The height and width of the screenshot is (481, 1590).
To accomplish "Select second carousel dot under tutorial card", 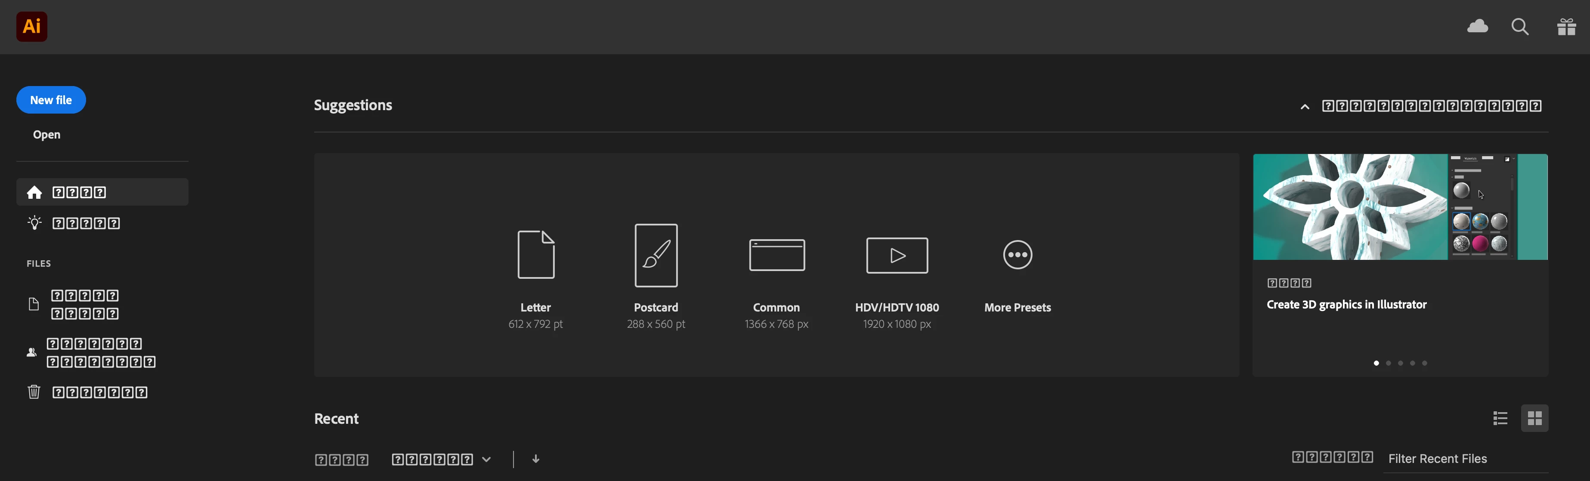I will pyautogui.click(x=1388, y=363).
